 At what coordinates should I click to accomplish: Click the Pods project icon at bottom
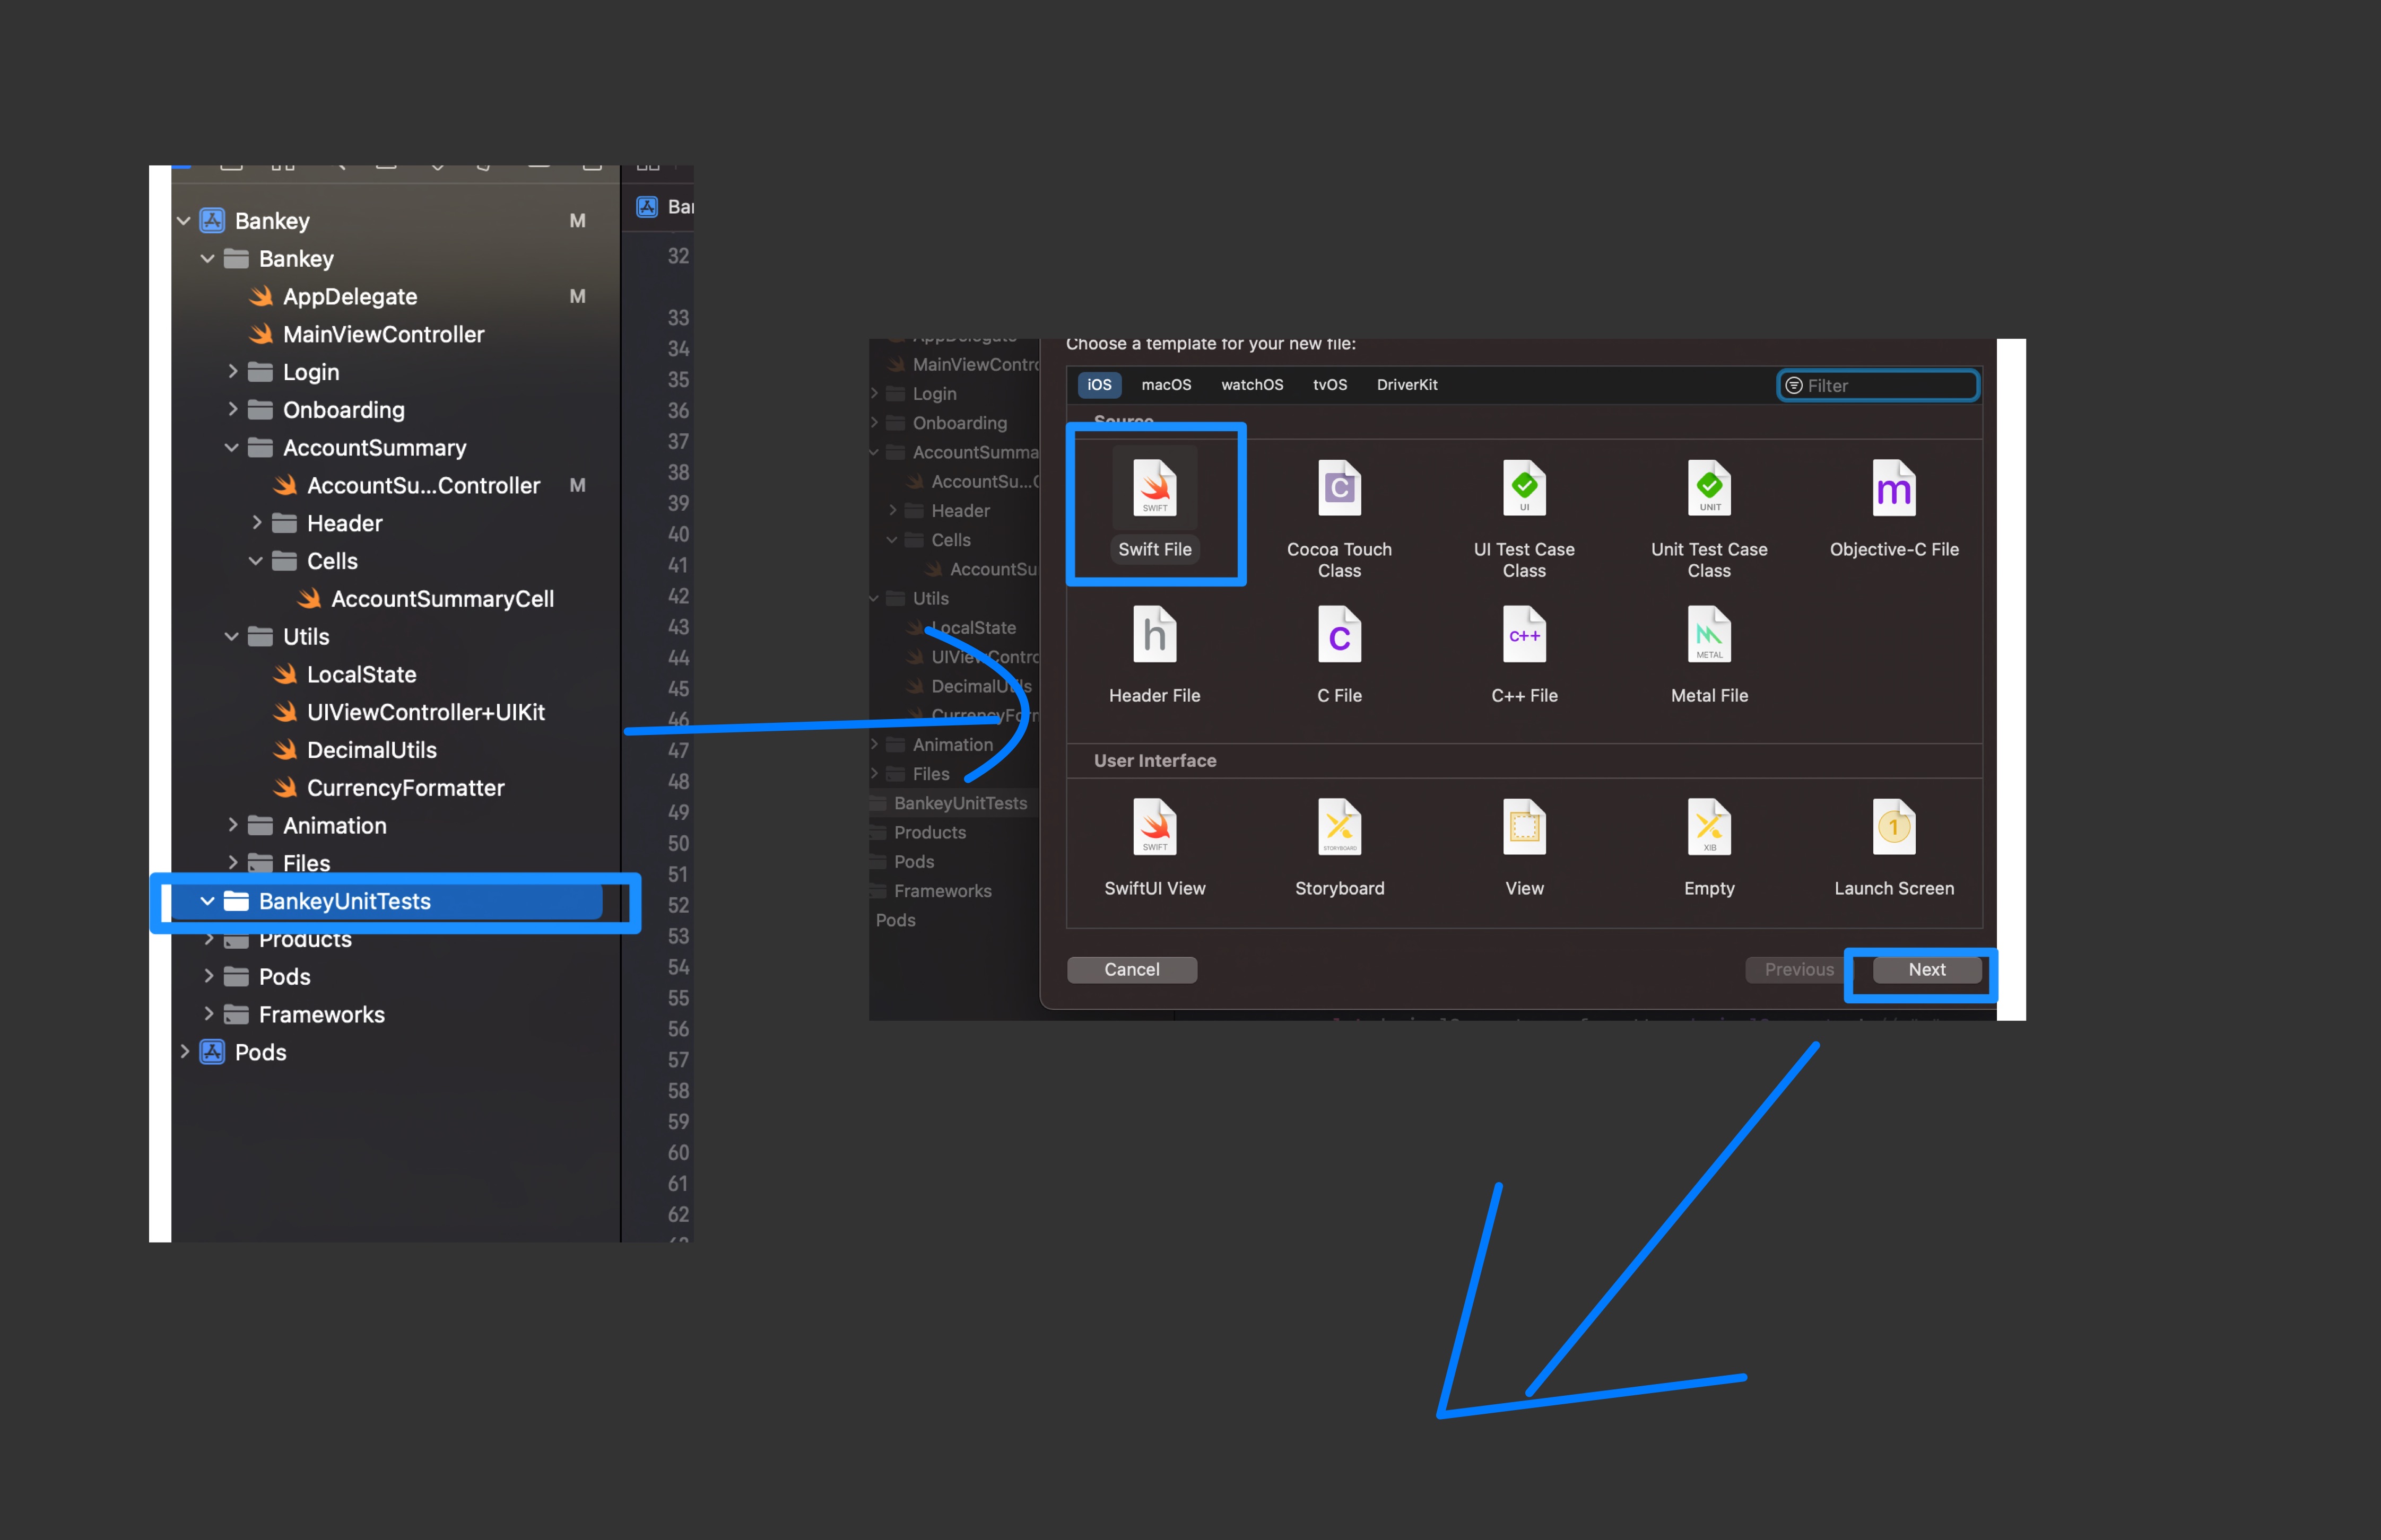pyautogui.click(x=212, y=1052)
